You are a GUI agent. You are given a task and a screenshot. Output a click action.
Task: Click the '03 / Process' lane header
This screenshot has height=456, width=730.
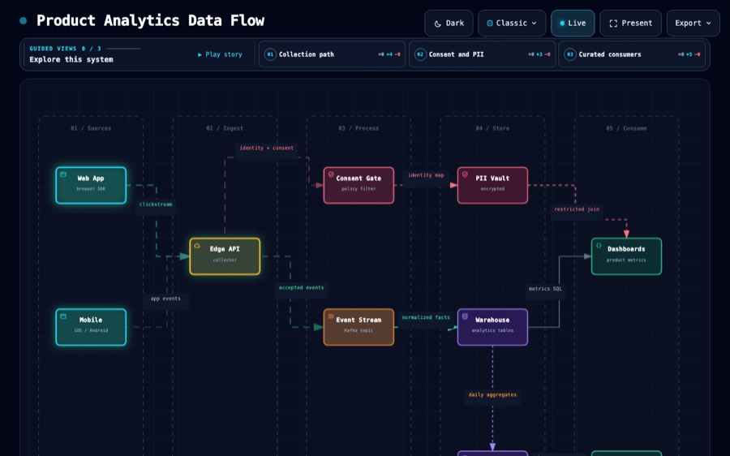359,128
